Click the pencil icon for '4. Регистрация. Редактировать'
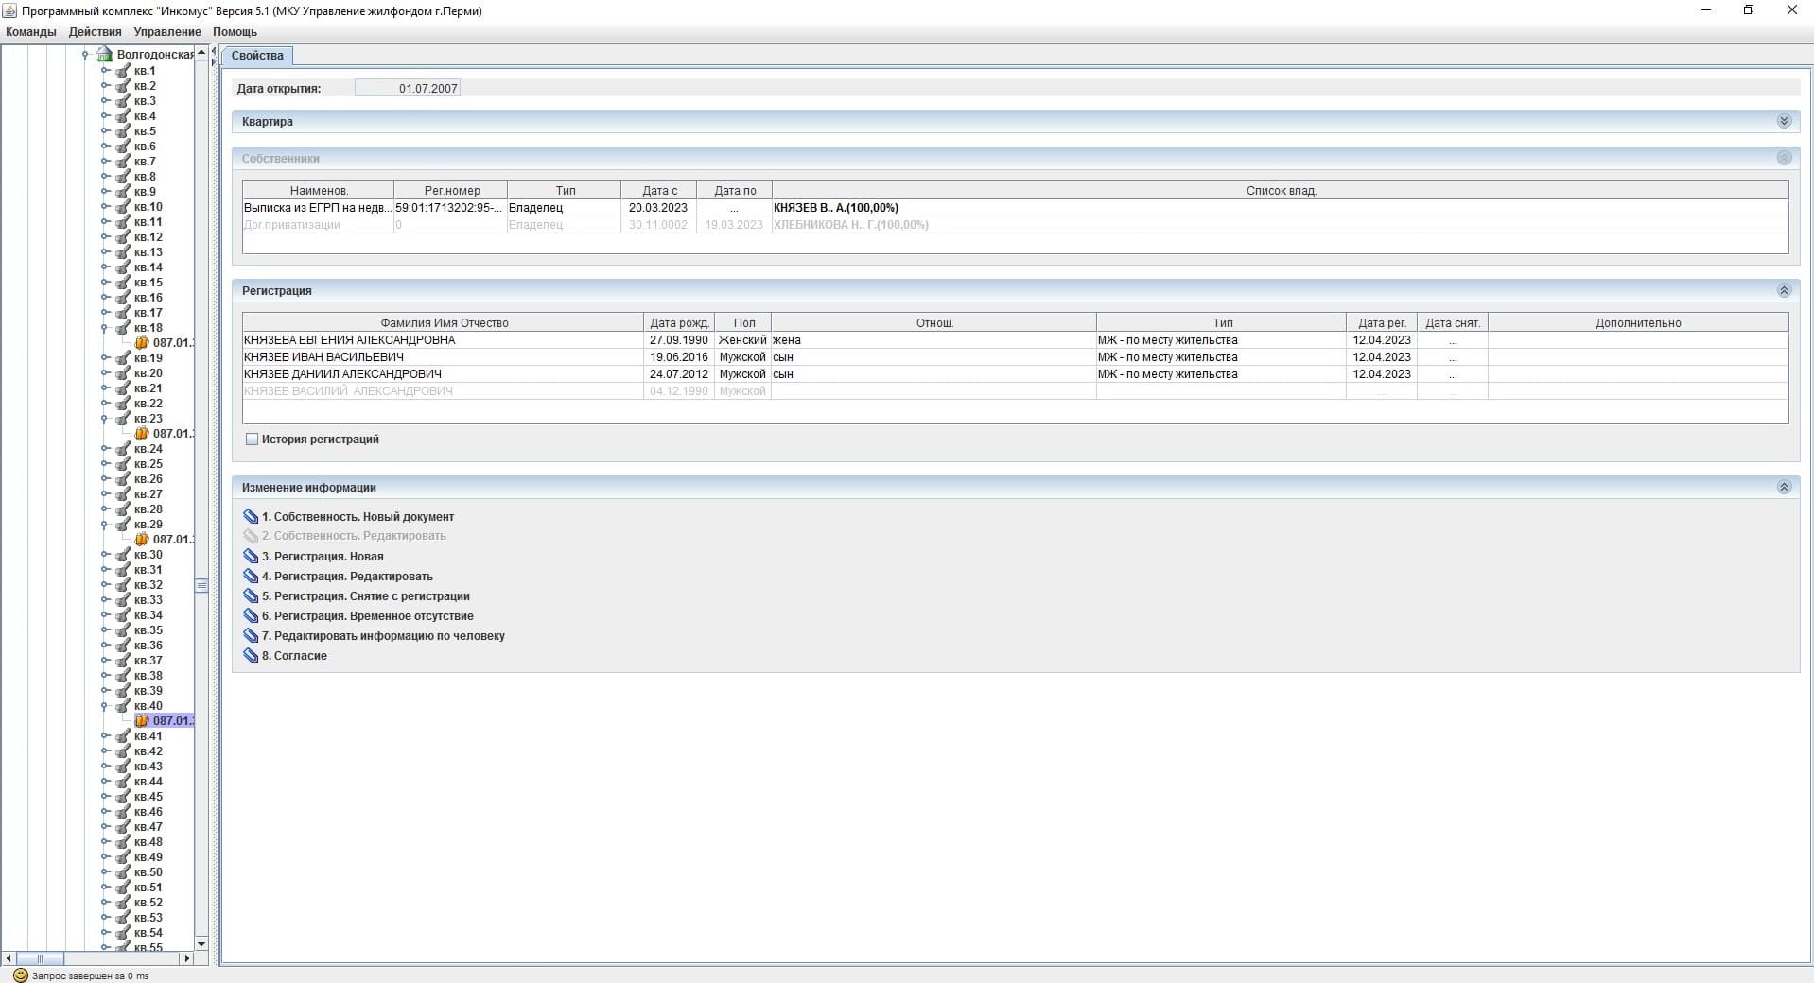Screen dimensions: 1814x983 pos(251,577)
